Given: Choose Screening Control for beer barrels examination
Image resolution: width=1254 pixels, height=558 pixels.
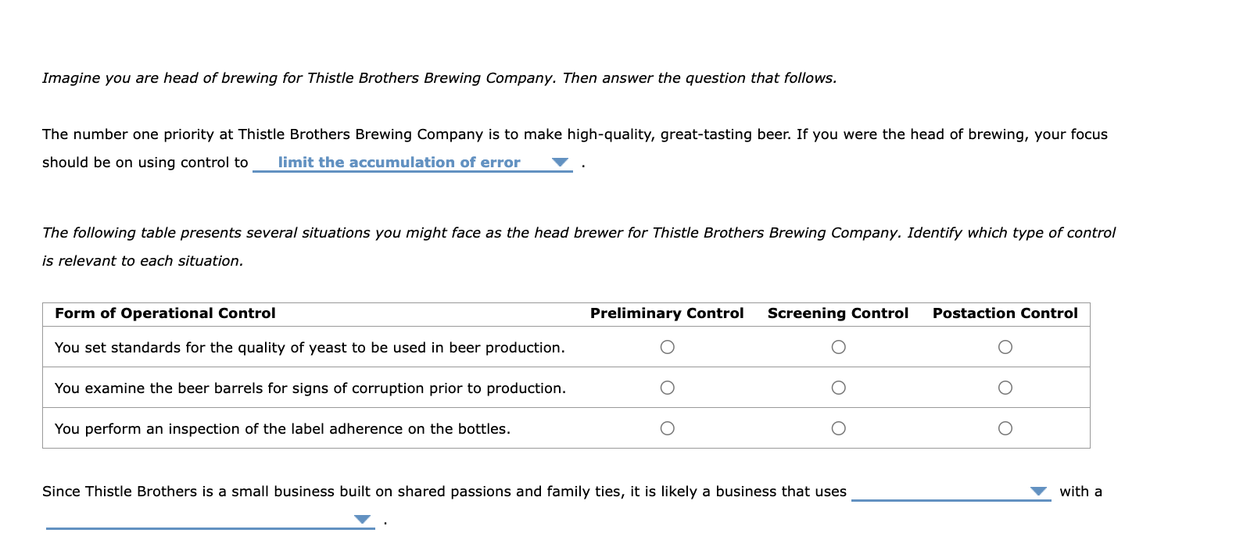Looking at the screenshot, I should pos(838,388).
